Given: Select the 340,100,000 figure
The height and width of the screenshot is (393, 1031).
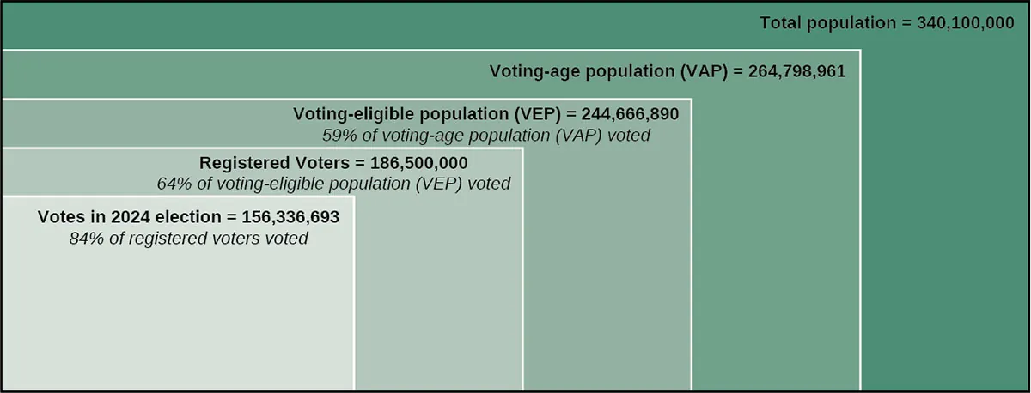Looking at the screenshot, I should click(967, 23).
